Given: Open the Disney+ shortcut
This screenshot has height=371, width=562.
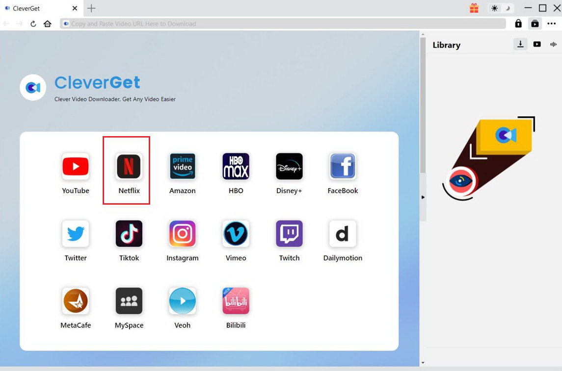Looking at the screenshot, I should pos(289,167).
